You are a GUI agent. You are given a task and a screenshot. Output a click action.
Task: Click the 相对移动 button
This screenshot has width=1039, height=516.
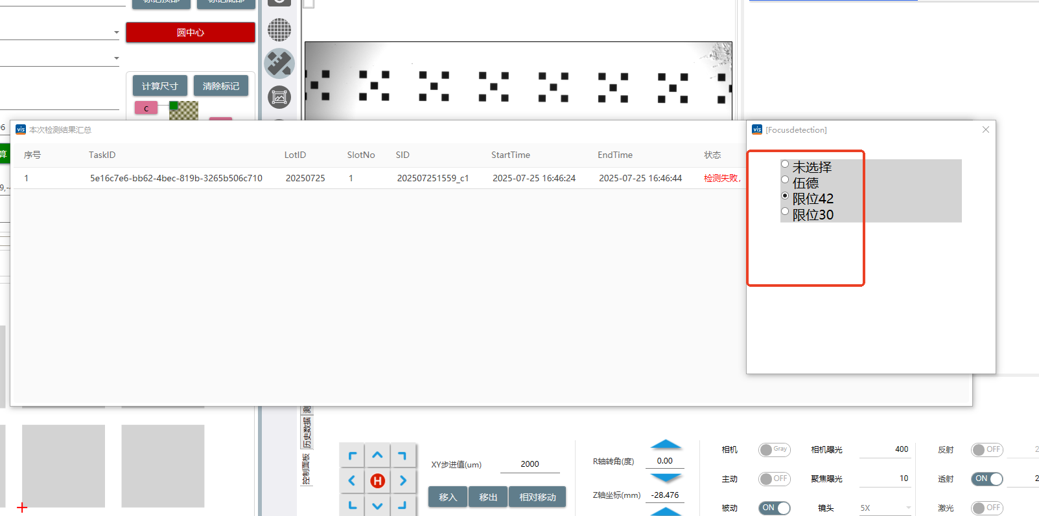(537, 497)
